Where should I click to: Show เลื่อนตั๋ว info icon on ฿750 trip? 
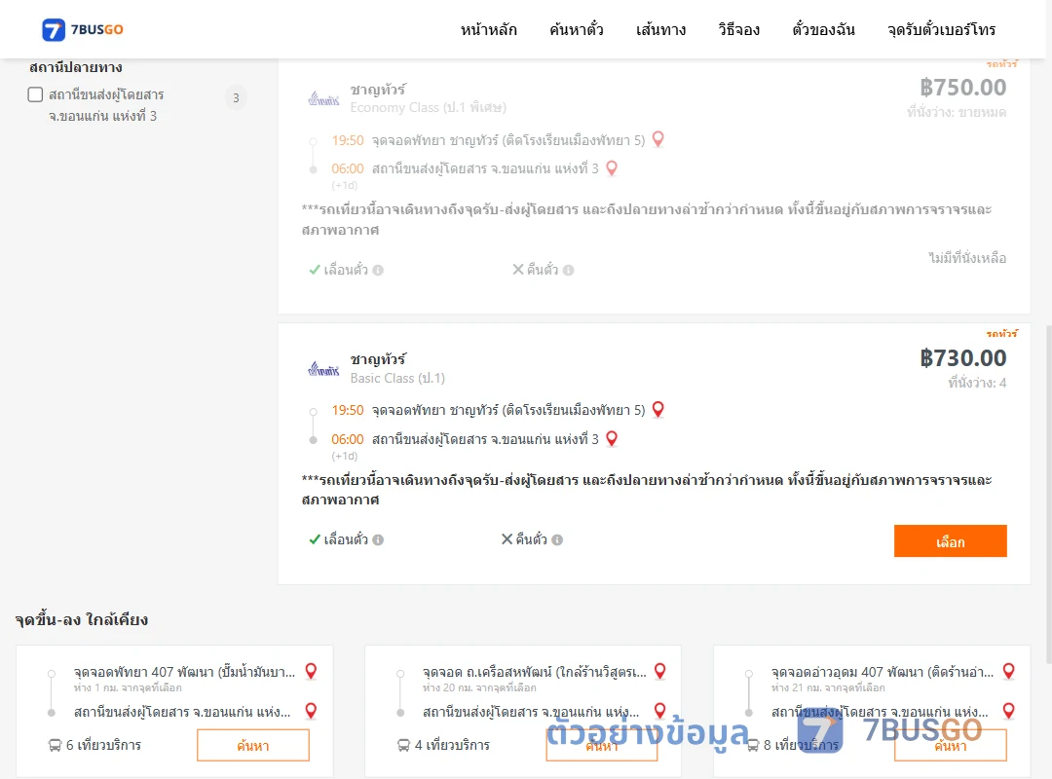point(378,271)
